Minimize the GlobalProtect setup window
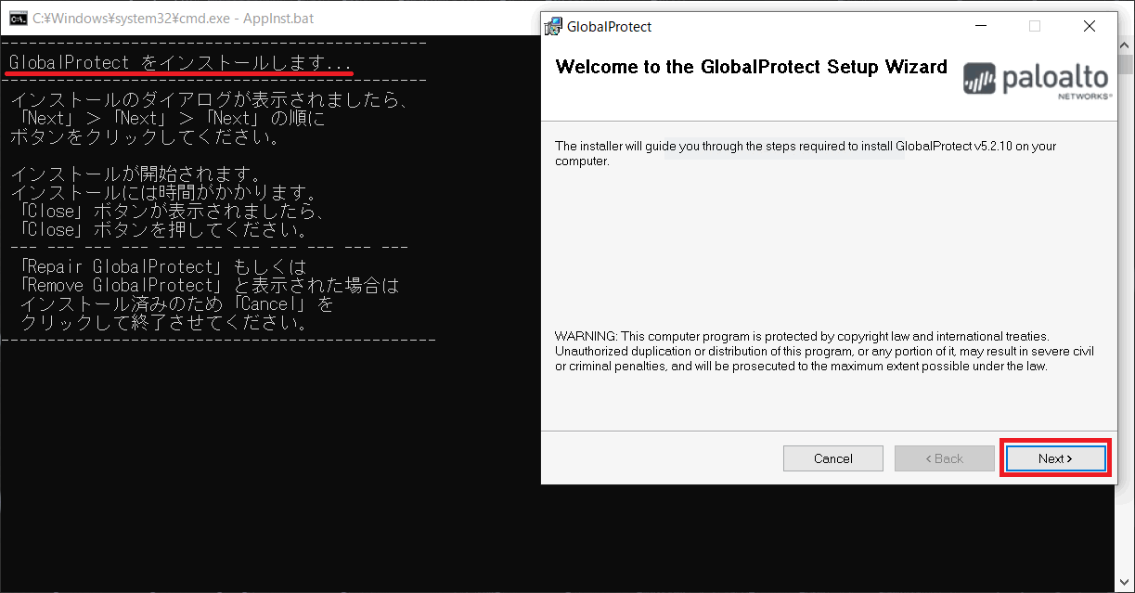 (x=980, y=26)
